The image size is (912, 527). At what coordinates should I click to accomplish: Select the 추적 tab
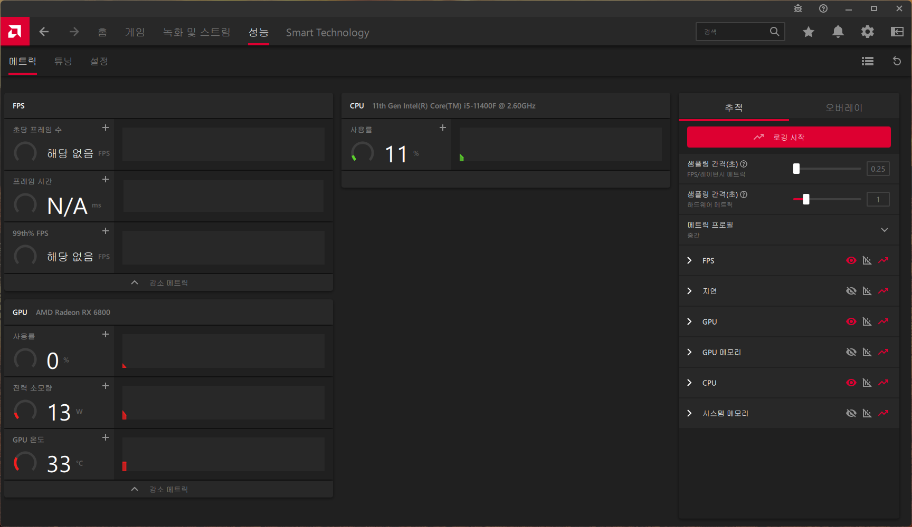734,108
